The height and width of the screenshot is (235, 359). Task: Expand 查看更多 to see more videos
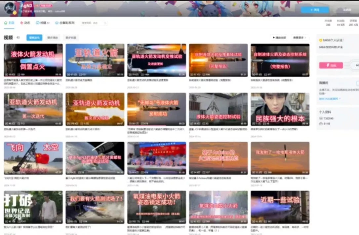click(x=299, y=38)
